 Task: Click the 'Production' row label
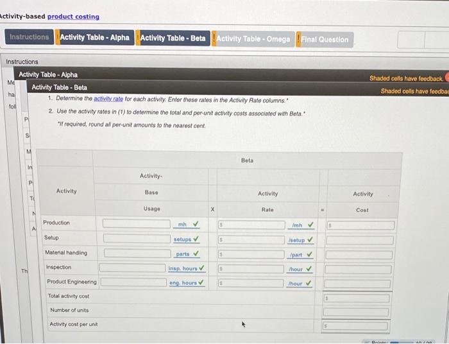coord(56,223)
